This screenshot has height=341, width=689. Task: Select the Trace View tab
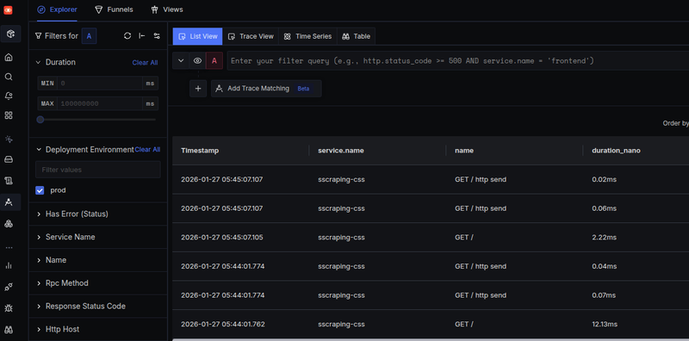click(251, 36)
